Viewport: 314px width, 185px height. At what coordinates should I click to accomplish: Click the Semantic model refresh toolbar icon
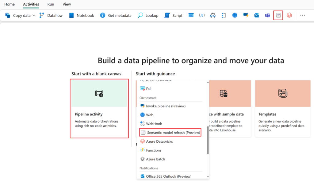278,15
